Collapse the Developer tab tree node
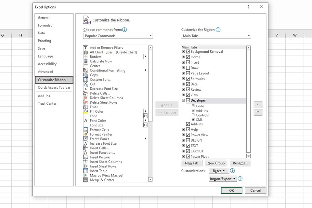Image resolution: width=312 pixels, height=208 pixels. [183, 100]
